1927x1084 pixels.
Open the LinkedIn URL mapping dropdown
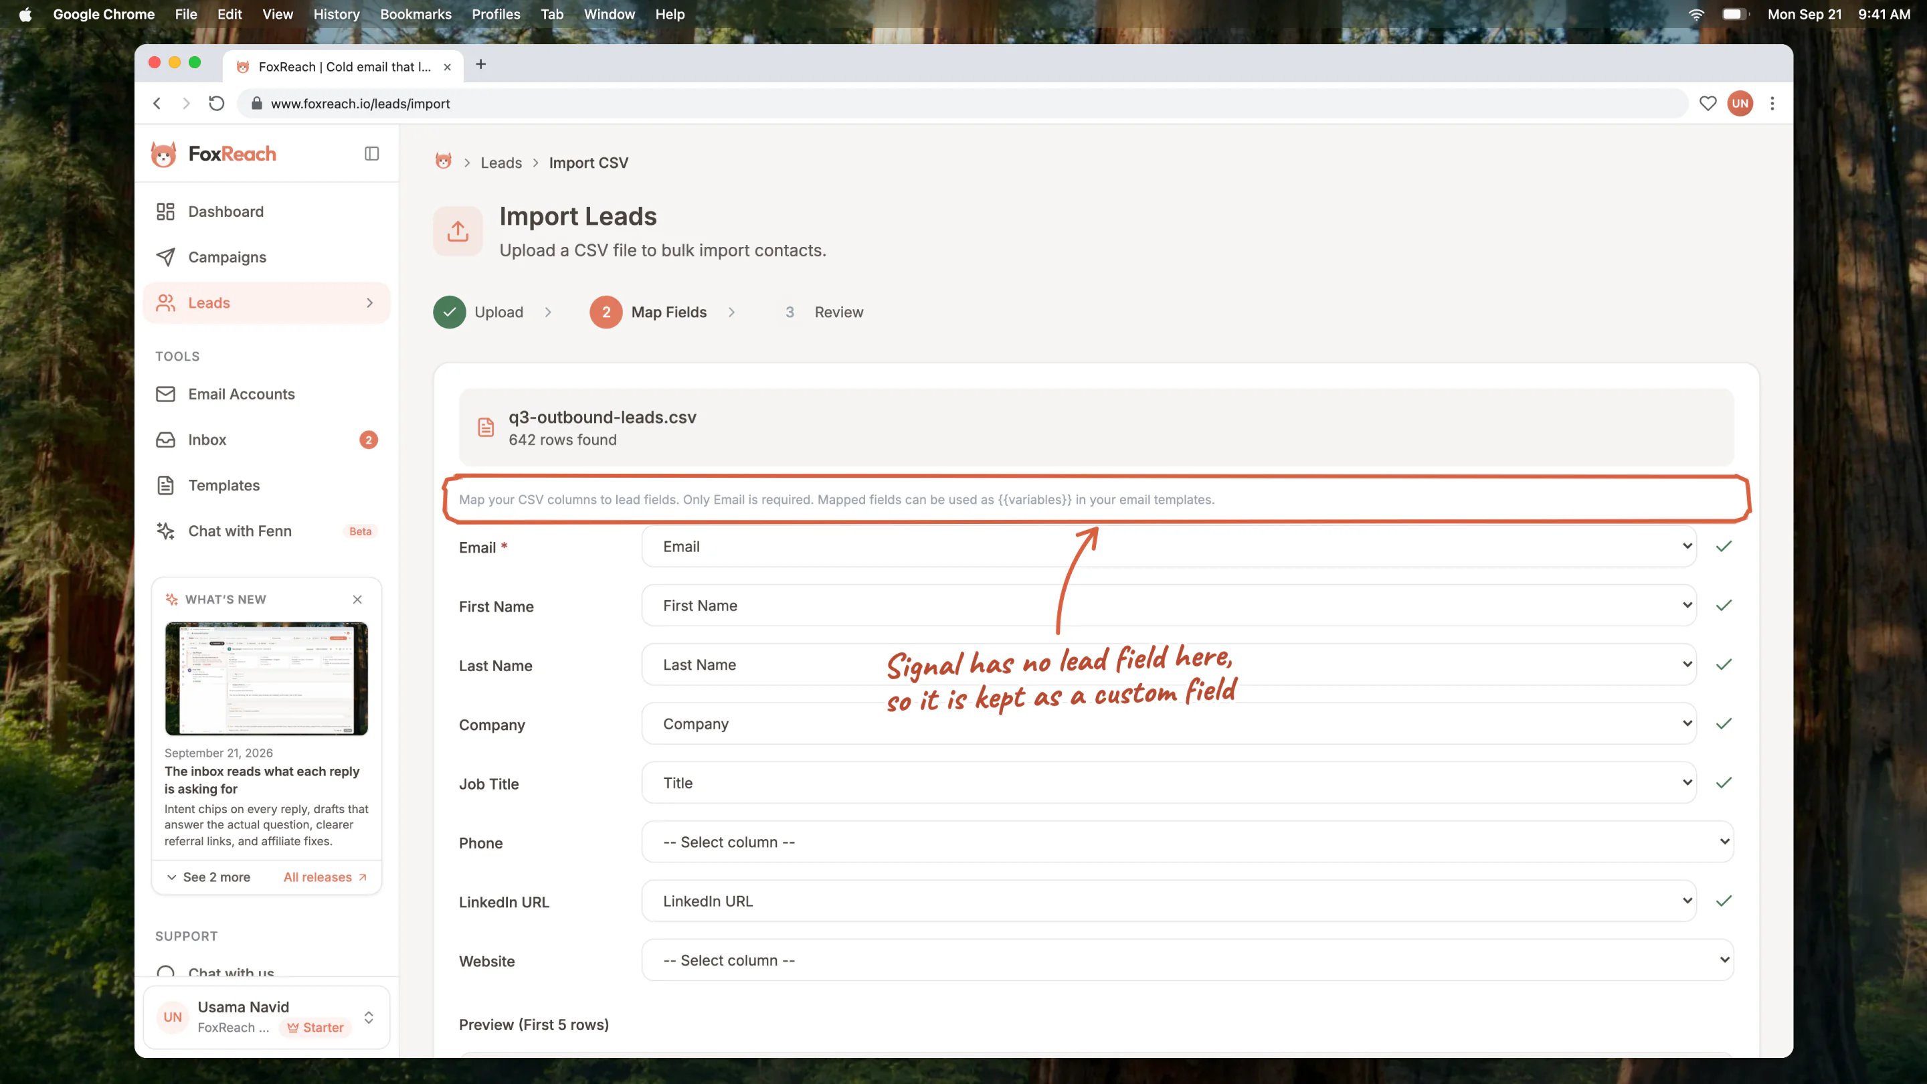1168,901
